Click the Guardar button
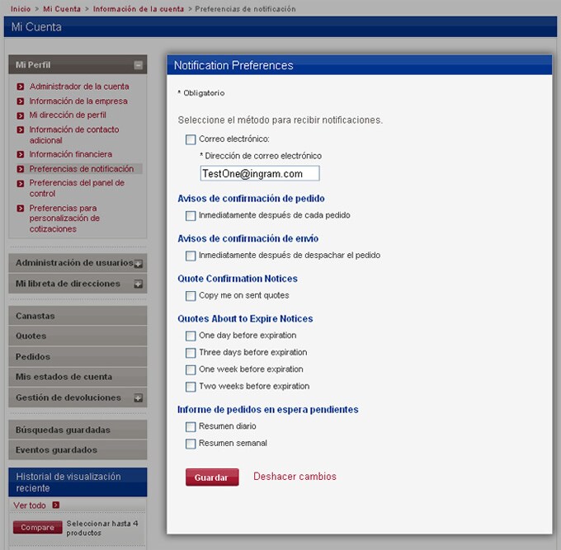The image size is (561, 550). pyautogui.click(x=212, y=477)
